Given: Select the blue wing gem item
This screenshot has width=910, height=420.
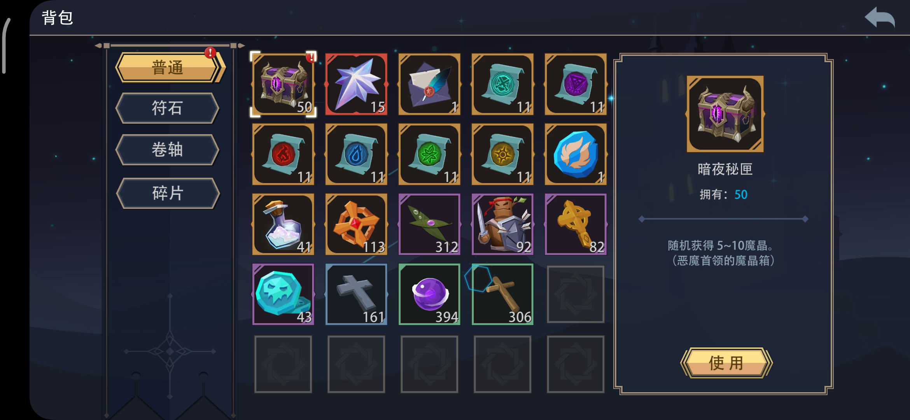Looking at the screenshot, I should tap(576, 154).
